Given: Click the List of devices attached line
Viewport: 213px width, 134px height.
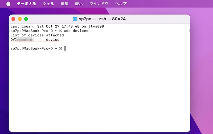Looking at the screenshot, I should pyautogui.click(x=37, y=35).
